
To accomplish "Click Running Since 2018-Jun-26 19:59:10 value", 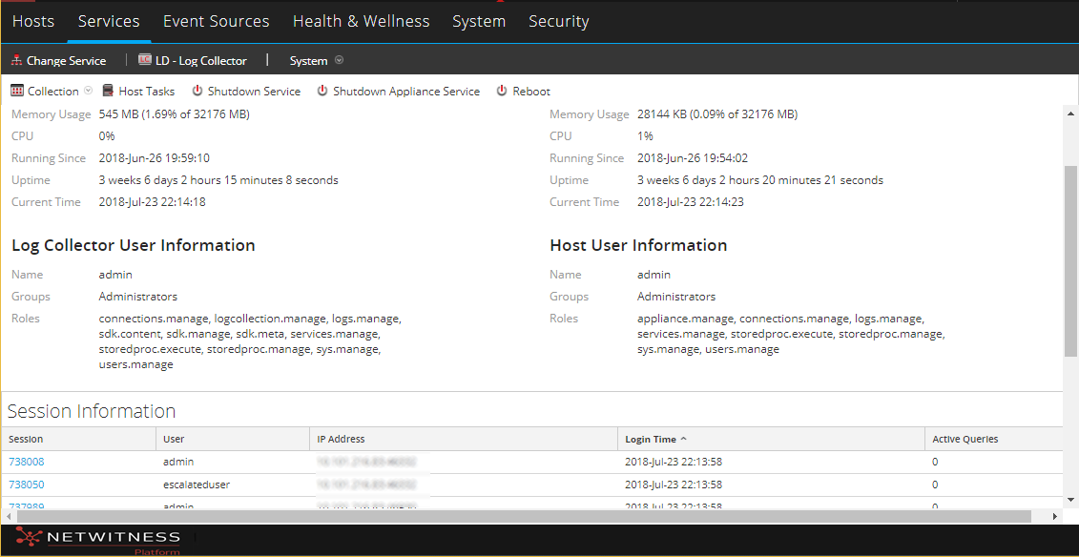I will (155, 158).
